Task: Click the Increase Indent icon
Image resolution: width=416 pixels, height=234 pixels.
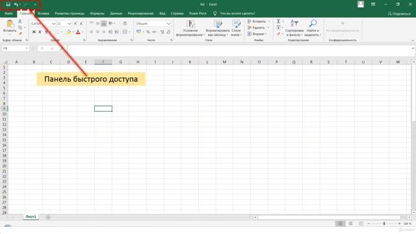Action: click(116, 32)
